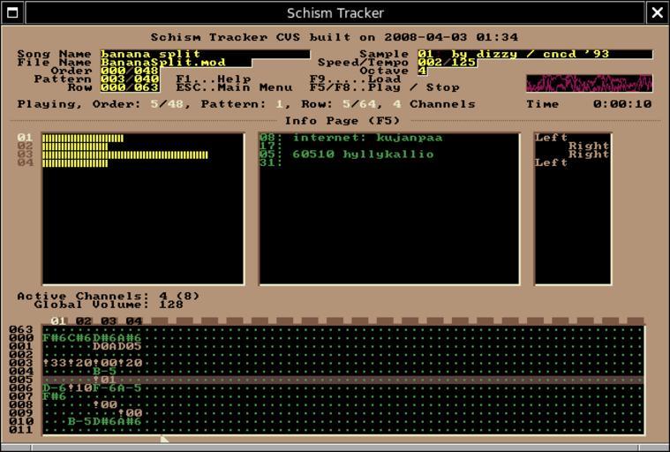The width and height of the screenshot is (670, 452).
Task: Select channel 01 in the VU meter list
Action: pos(25,138)
